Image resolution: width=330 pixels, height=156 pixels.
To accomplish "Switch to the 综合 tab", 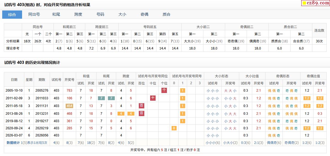I will (12, 15).
